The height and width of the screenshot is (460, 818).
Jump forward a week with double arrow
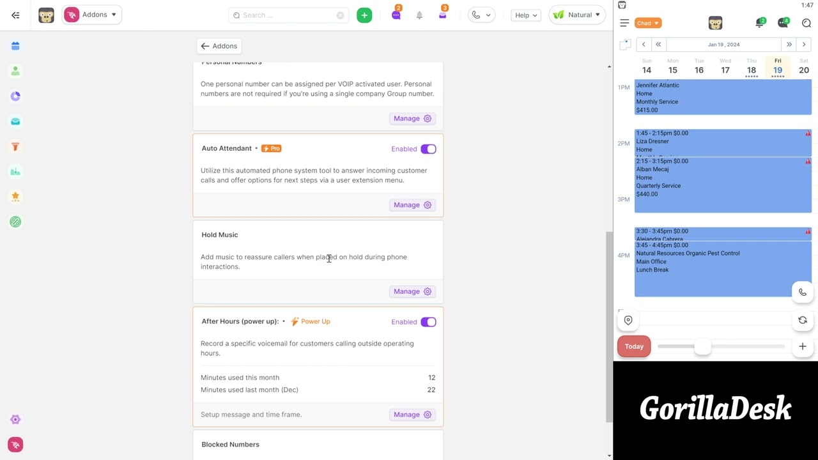[x=789, y=45]
